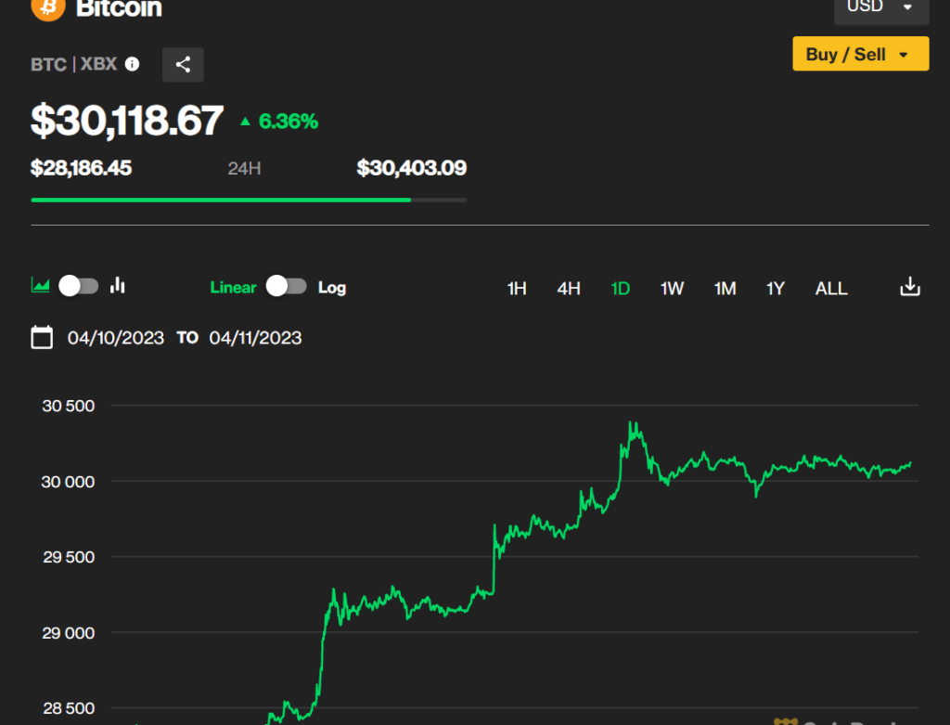Click the share icon button

[x=183, y=64]
